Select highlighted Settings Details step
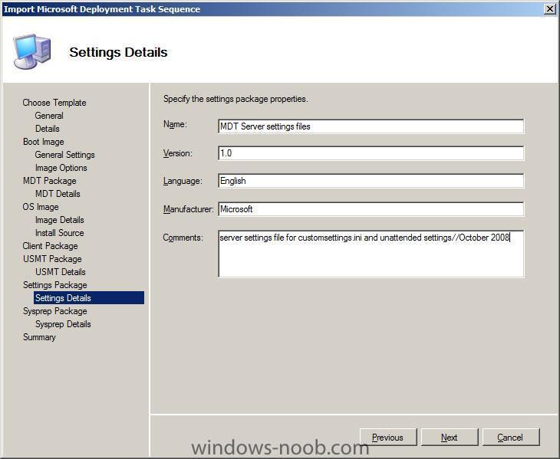560x459 pixels. [x=89, y=298]
